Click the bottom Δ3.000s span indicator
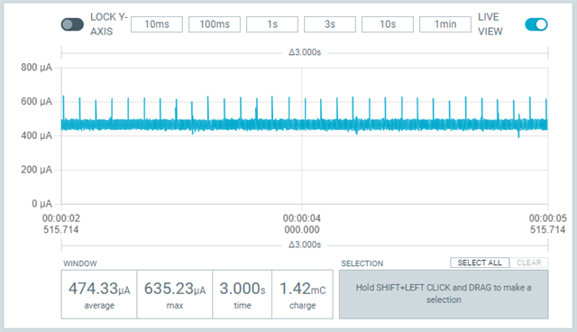Screen dimensions: 577x332 [x=305, y=244]
